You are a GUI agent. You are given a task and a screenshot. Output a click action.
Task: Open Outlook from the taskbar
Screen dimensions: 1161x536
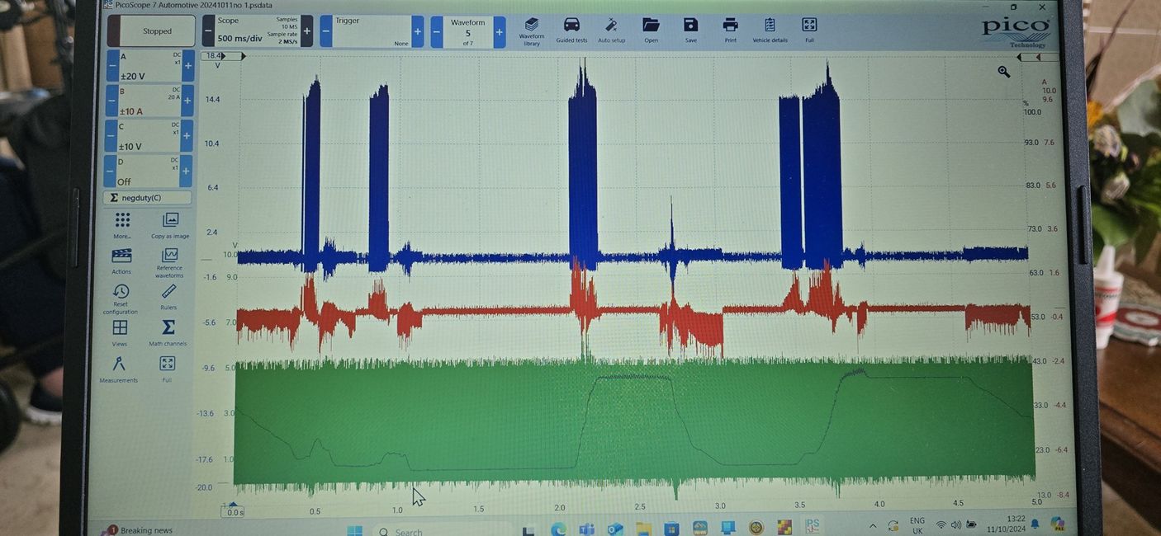pyautogui.click(x=614, y=529)
